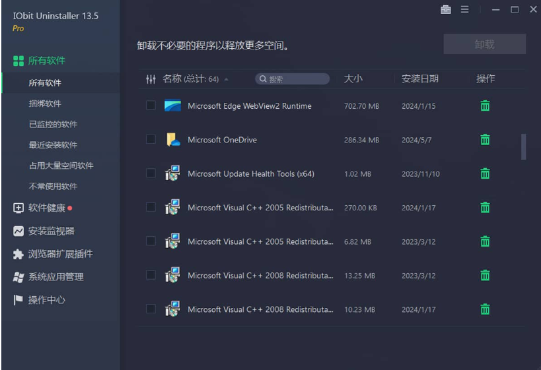Uninstall Microsoft Update Health Tools via trash icon
Screen dimensions: 541x370
click(485, 173)
